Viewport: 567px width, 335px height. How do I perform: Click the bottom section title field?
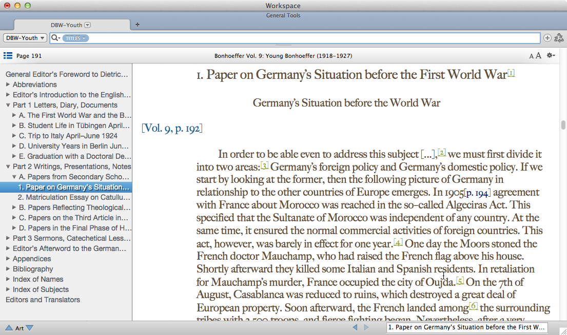[466, 327]
